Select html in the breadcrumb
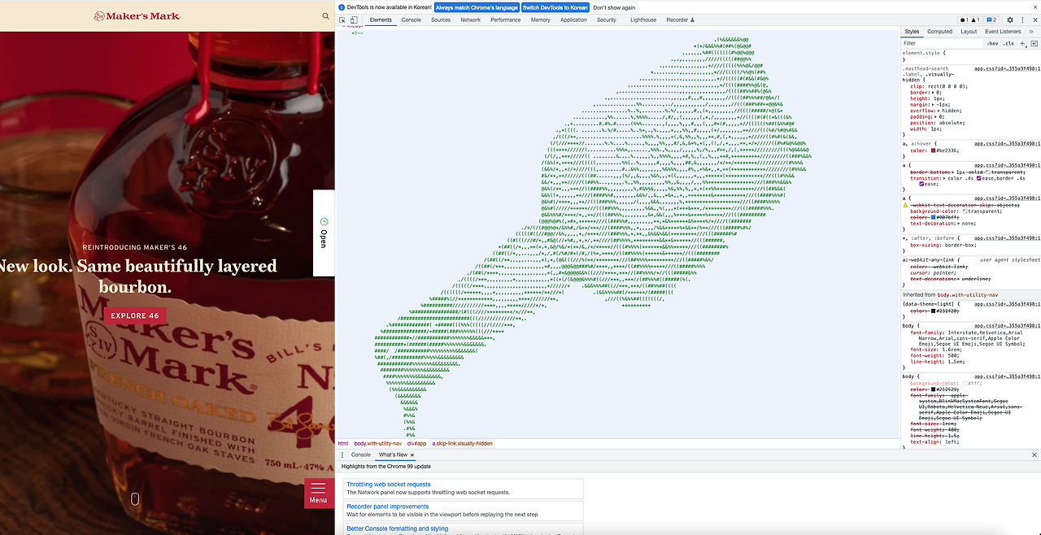The height and width of the screenshot is (535, 1041). coord(343,443)
